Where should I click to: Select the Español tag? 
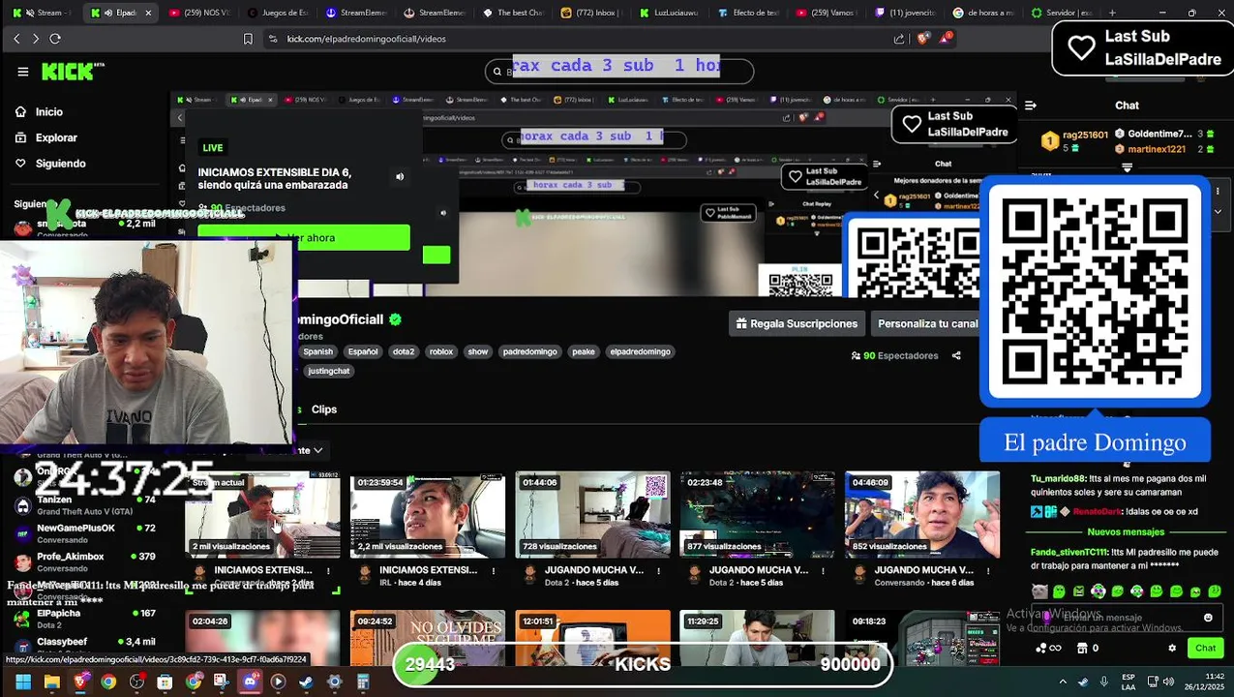[x=363, y=351]
